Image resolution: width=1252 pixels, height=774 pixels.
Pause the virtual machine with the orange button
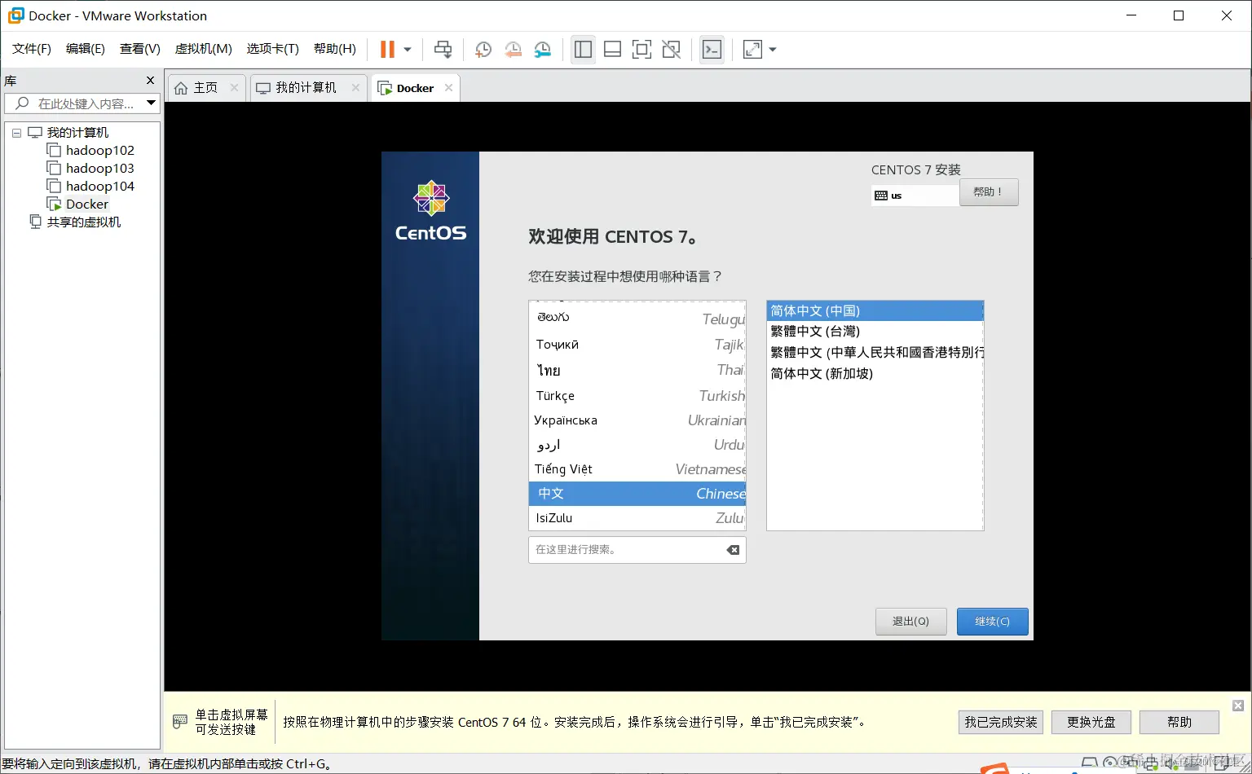tap(387, 50)
